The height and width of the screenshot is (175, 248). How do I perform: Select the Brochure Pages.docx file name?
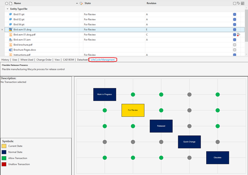[25, 50]
